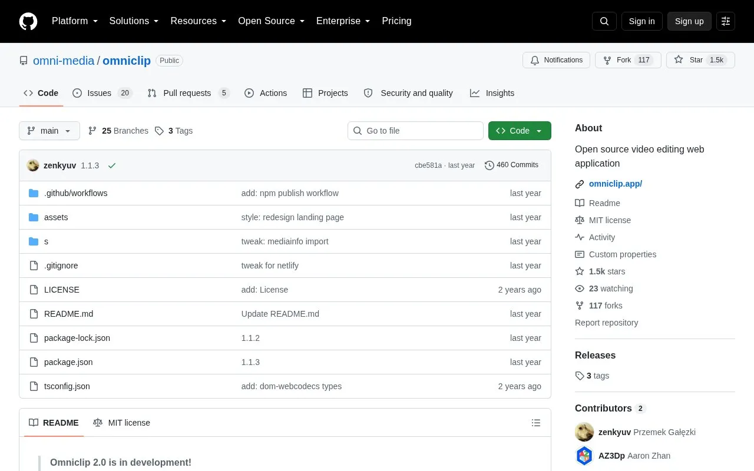The image size is (754, 471).
Task: Click the omniclip.app website link
Action: point(616,184)
